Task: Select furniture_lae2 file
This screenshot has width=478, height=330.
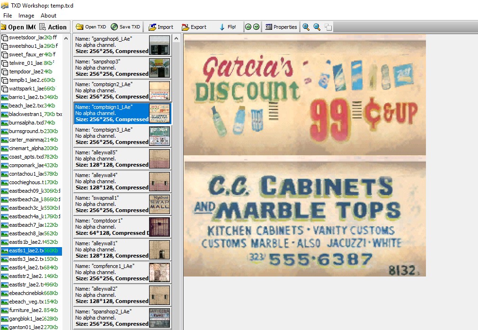Action: point(31,311)
